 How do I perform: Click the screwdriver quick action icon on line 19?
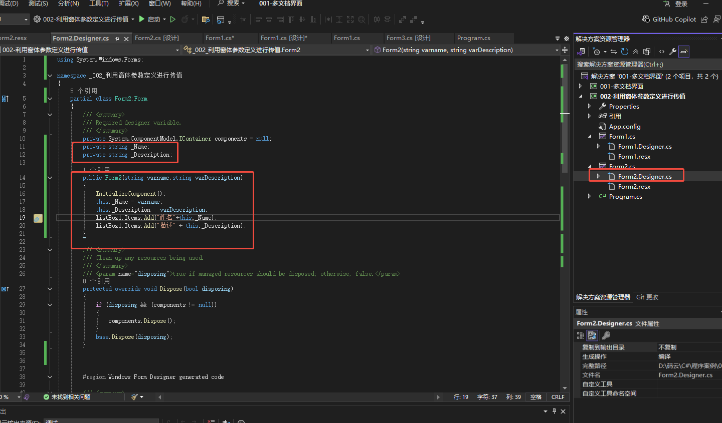click(x=38, y=218)
